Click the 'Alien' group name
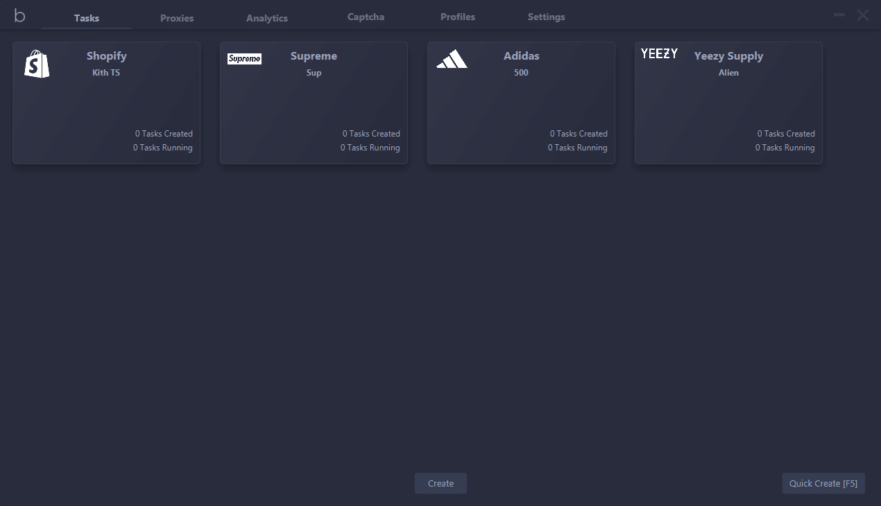The image size is (881, 506). (728, 73)
